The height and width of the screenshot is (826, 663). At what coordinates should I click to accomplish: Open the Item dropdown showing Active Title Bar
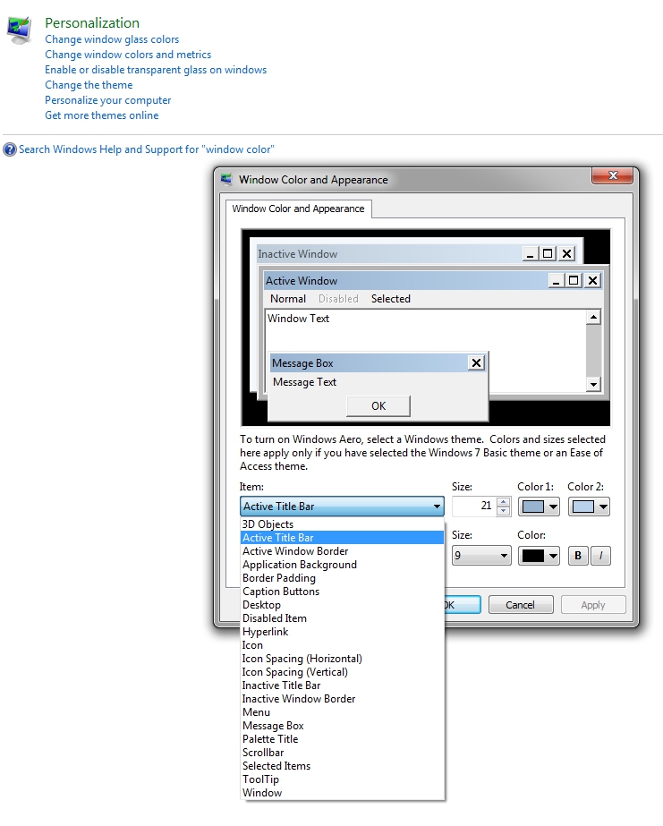342,507
